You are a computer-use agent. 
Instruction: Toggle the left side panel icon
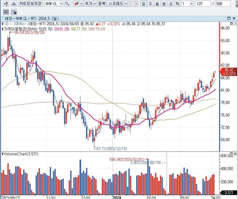(x=6, y=4)
